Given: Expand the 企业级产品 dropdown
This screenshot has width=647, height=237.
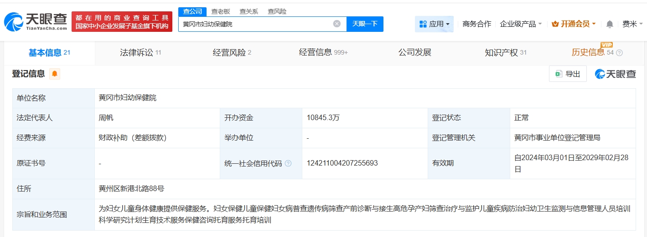Looking at the screenshot, I should [x=521, y=24].
